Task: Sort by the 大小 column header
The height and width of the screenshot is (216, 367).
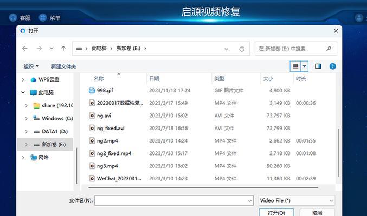Action: pos(268,79)
